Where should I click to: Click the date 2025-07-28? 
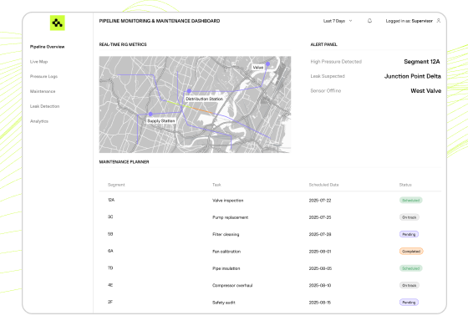point(320,235)
